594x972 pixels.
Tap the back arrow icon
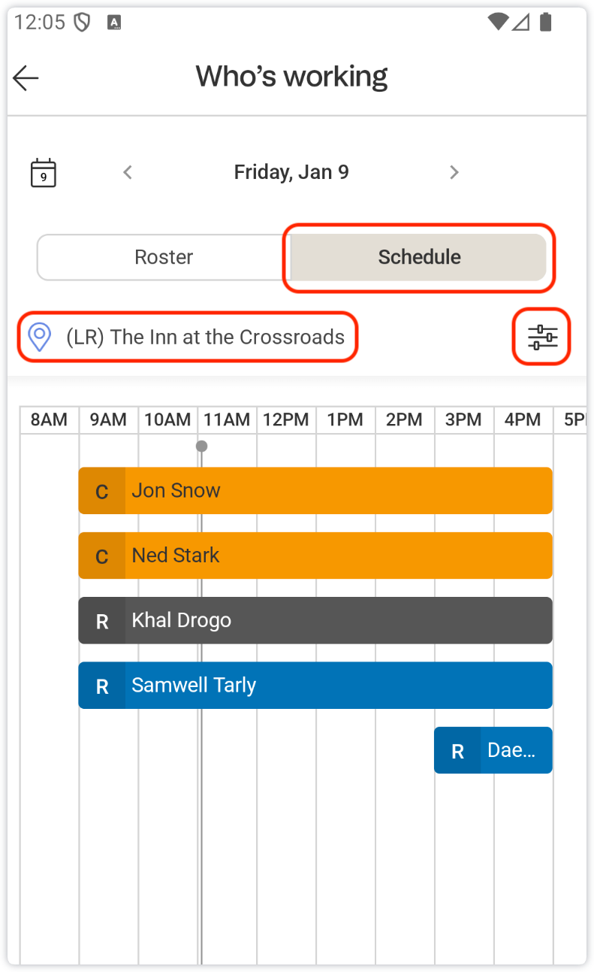[x=26, y=77]
